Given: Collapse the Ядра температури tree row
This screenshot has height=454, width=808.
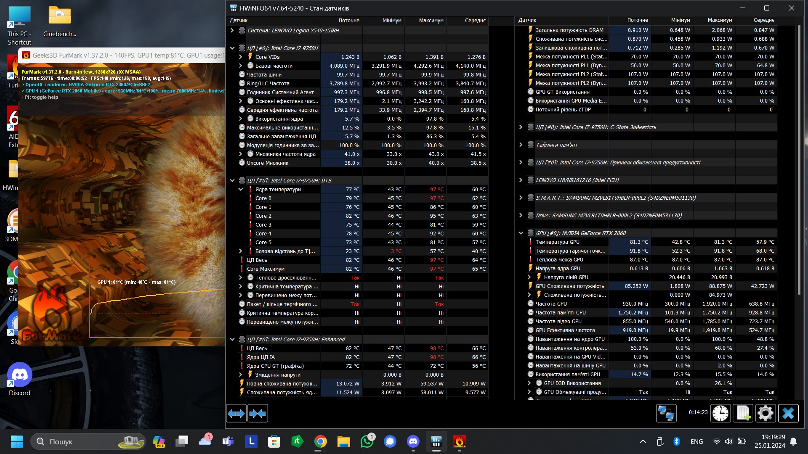Looking at the screenshot, I should pyautogui.click(x=240, y=189).
